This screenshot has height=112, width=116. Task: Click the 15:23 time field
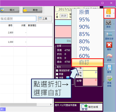64,16
